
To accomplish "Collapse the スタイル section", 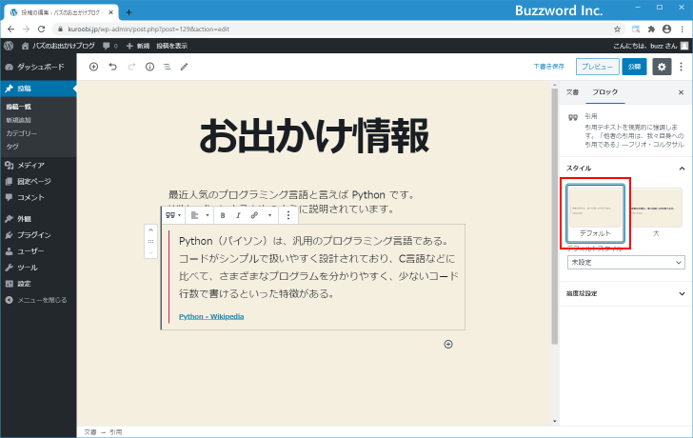I will [625, 169].
